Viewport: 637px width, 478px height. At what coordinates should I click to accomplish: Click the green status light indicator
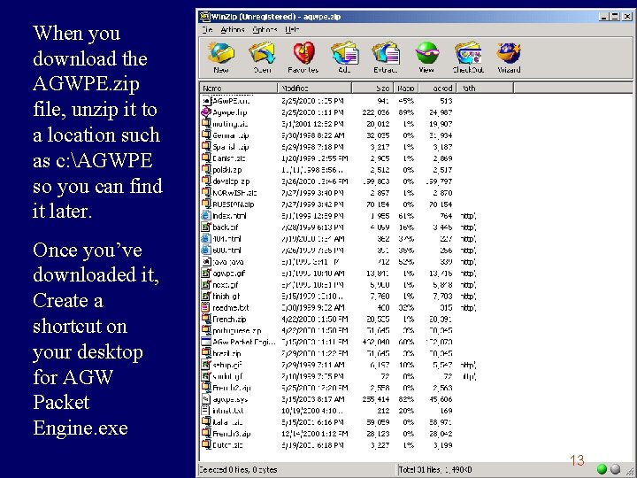coord(602,469)
